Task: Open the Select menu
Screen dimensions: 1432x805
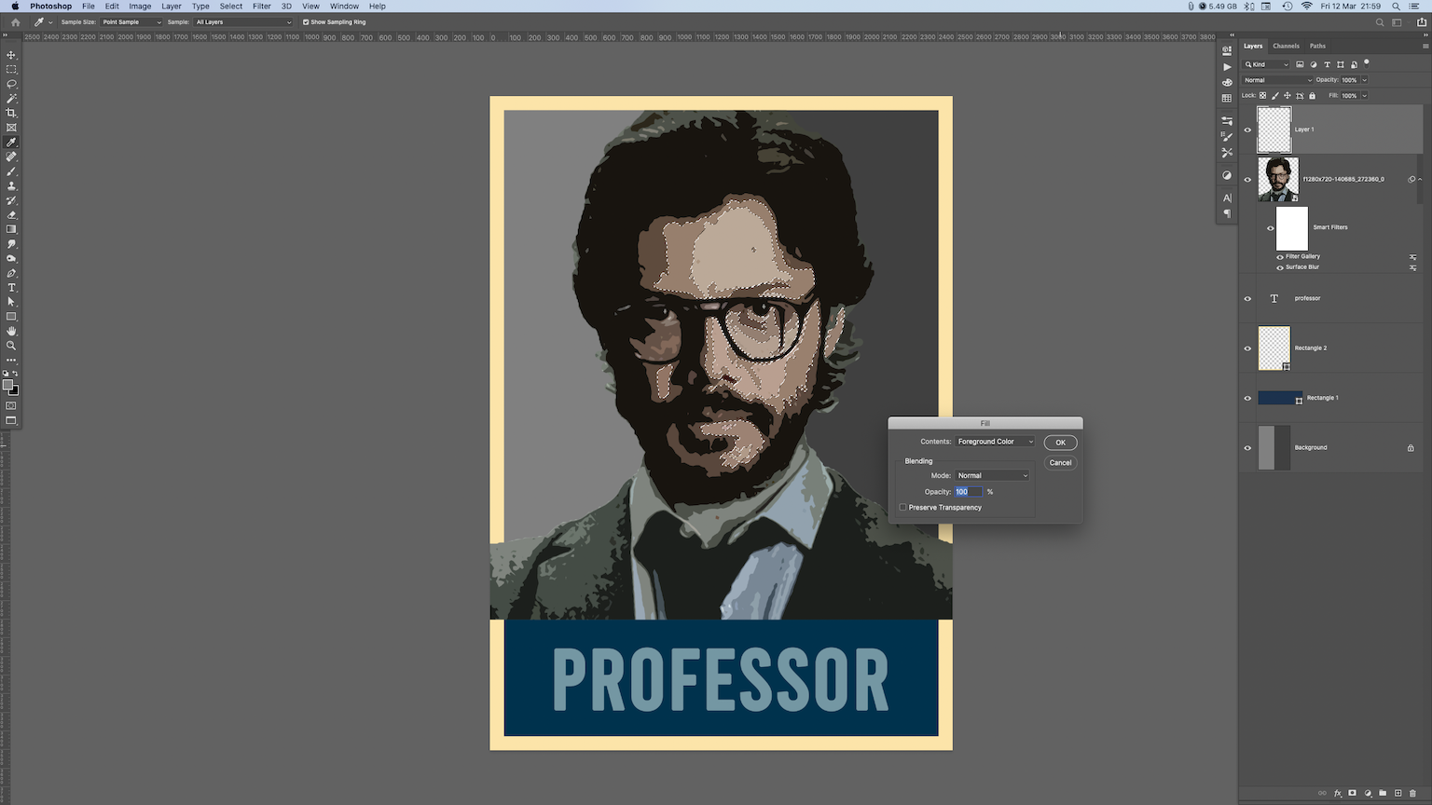Action: click(x=231, y=7)
